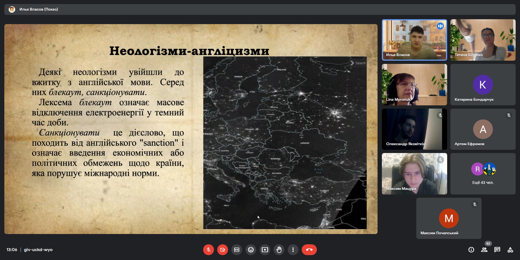This screenshot has width=520, height=260.
Task: Select Тетяна Біленко's video tile
Action: coord(483,40)
